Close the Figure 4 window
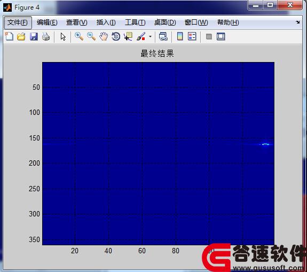Screen dimensions: 307x272 290,5
